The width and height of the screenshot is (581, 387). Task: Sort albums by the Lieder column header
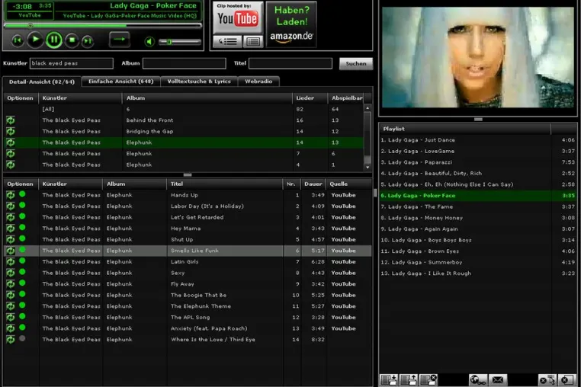click(310, 98)
